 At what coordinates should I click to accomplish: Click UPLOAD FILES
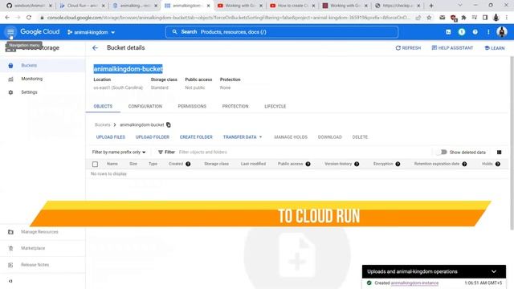[111, 137]
